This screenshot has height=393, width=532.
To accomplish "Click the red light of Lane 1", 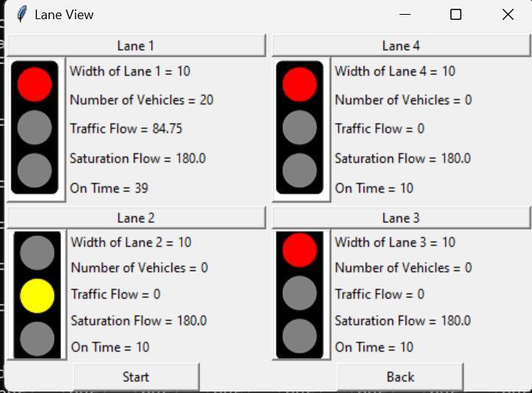I will point(35,84).
